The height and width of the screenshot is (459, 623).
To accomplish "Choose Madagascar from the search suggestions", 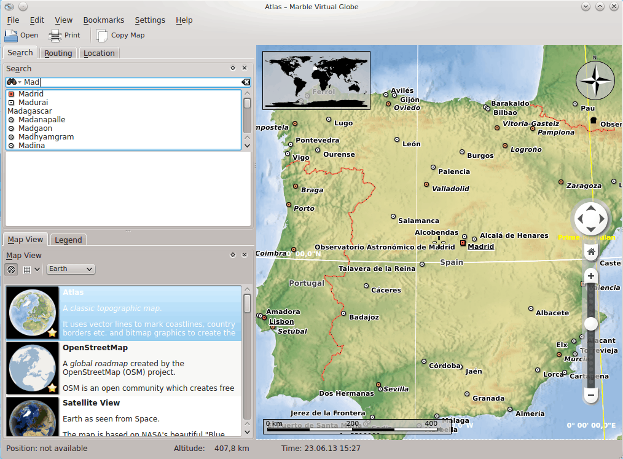I will [123, 111].
